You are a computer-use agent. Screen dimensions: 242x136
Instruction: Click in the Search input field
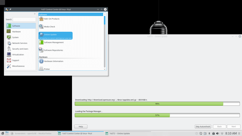point(24,19)
